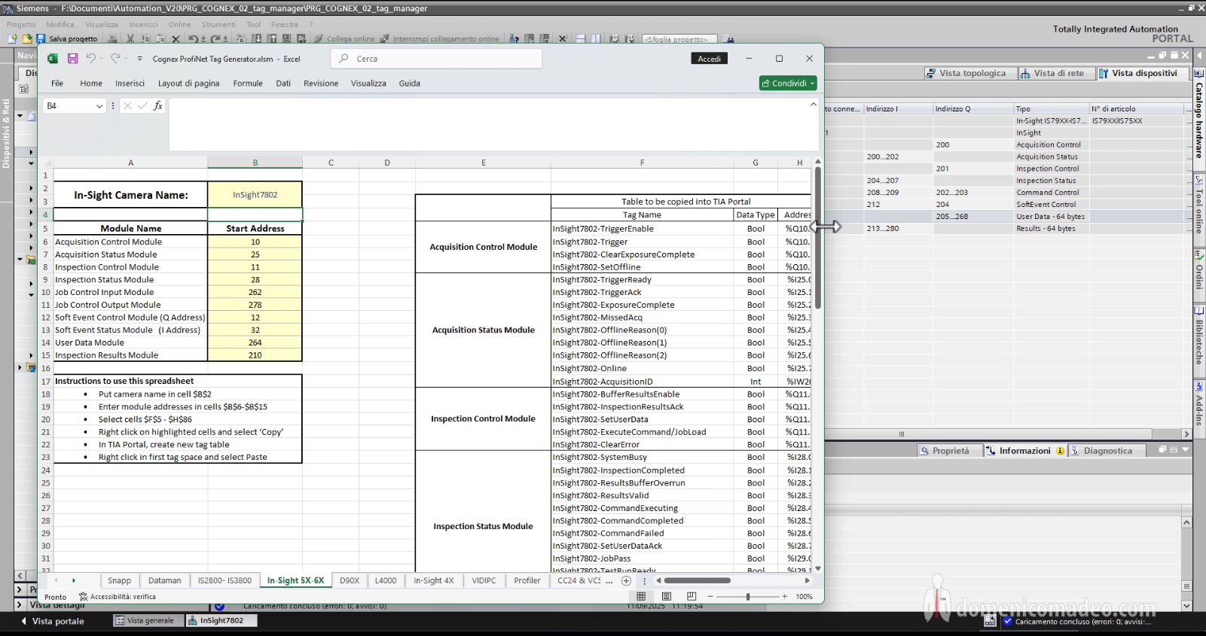The height and width of the screenshot is (636, 1206).
Task: Click next sheet navigation arrow
Action: click(74, 580)
